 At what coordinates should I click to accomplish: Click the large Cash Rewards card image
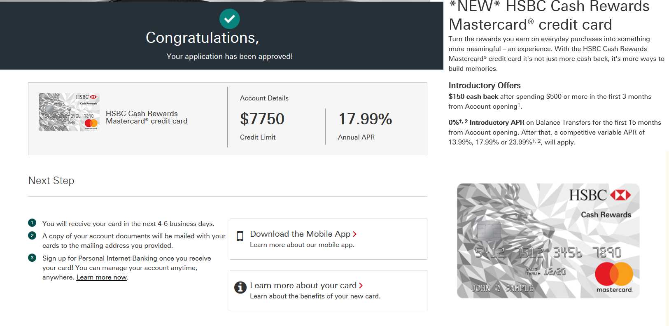548,240
